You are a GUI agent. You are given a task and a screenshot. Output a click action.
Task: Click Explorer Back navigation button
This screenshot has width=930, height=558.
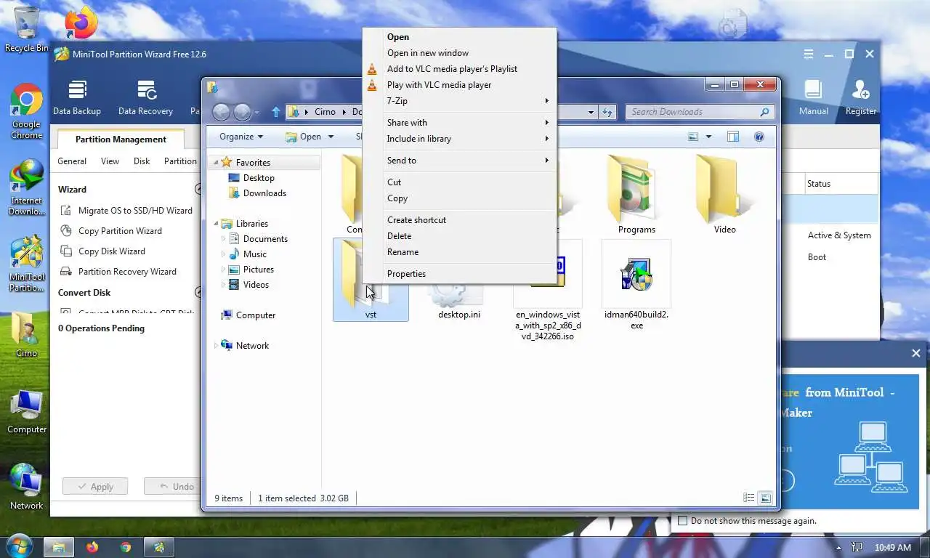click(x=222, y=112)
